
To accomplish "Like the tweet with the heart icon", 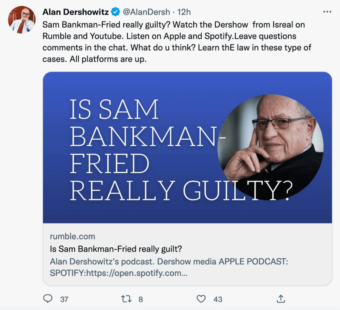I will 201,299.
